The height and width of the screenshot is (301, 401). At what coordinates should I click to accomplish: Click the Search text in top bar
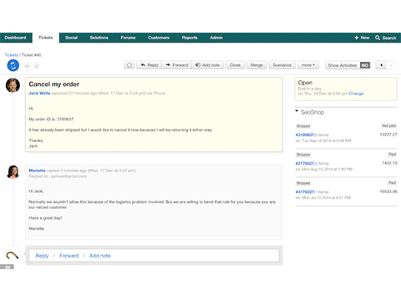(389, 38)
